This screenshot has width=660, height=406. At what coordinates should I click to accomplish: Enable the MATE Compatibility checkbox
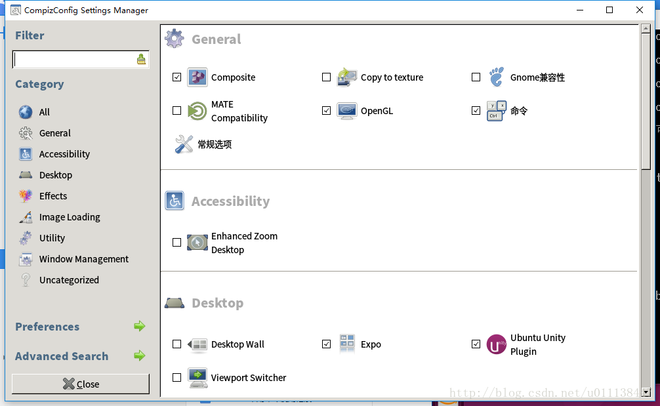(x=176, y=111)
